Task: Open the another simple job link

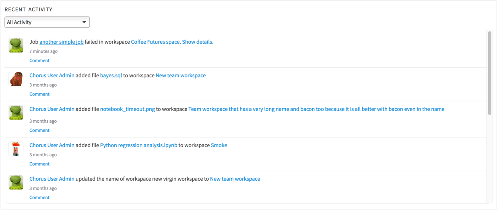Action: point(62,42)
